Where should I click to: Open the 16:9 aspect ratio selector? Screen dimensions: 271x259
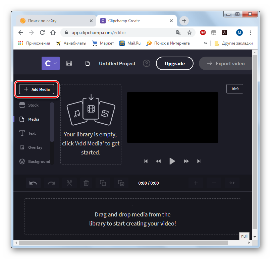[x=235, y=89]
